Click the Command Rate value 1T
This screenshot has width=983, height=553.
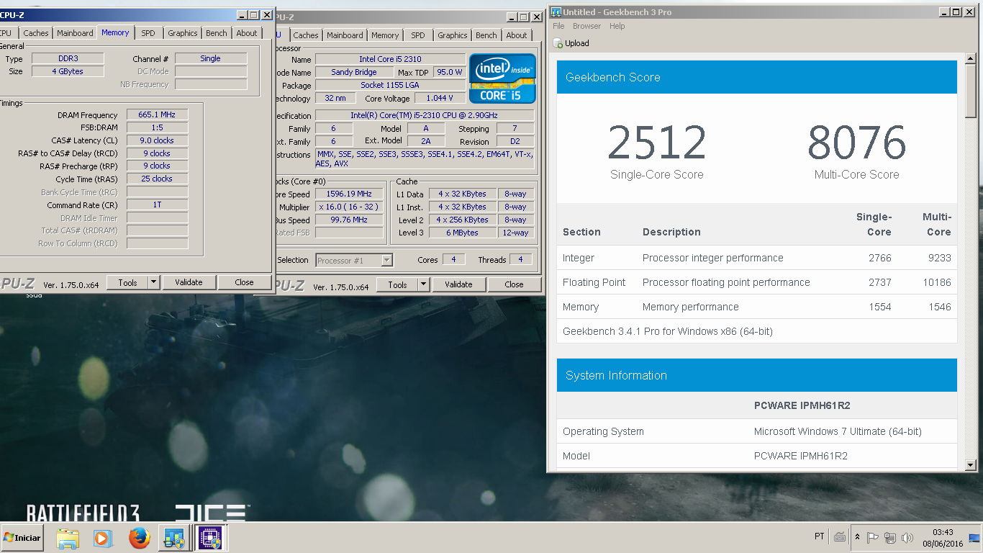[x=157, y=205]
